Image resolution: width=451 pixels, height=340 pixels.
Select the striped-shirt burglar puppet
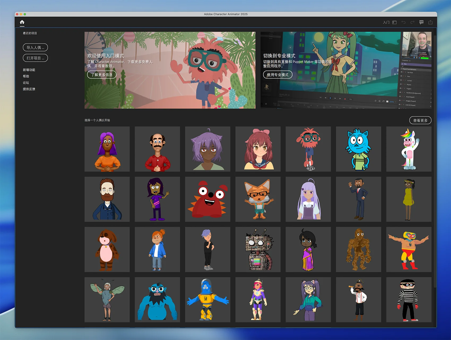pyautogui.click(x=409, y=300)
